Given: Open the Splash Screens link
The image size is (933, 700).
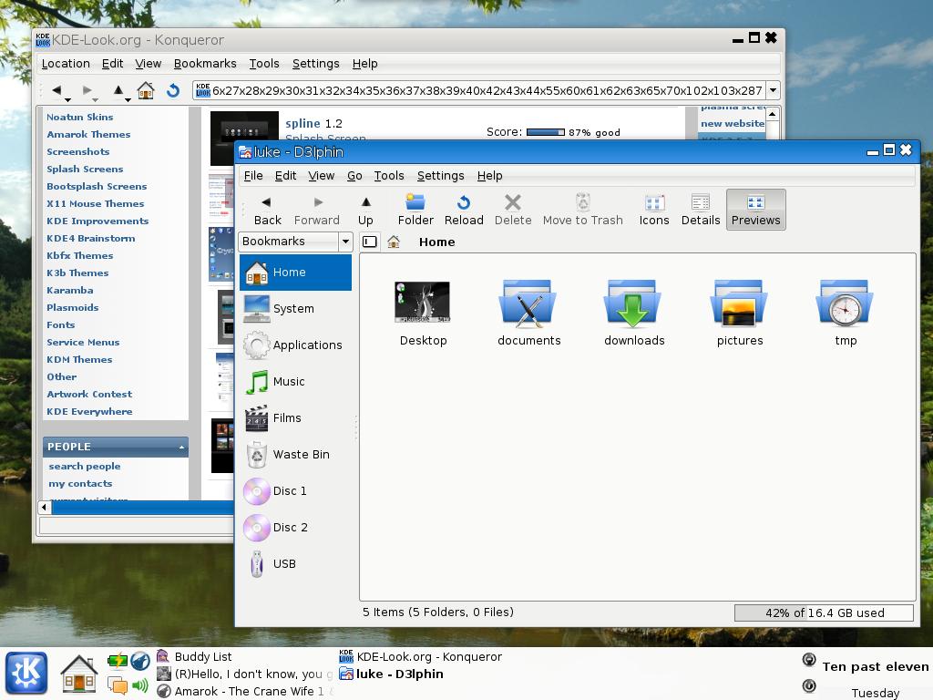Looking at the screenshot, I should (85, 169).
